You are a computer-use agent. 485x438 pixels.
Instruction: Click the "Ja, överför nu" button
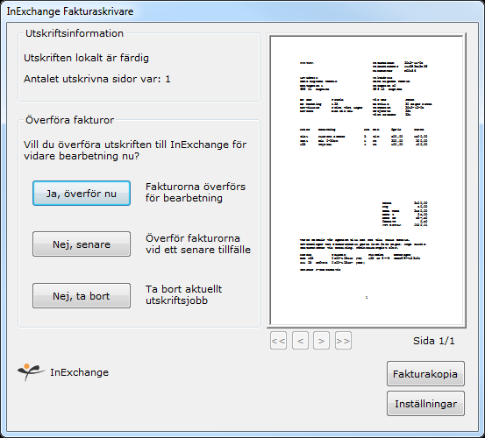[x=82, y=194]
